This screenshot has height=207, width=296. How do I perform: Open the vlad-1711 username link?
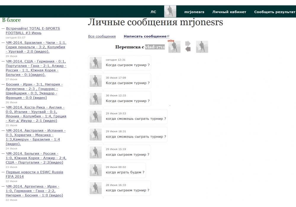coord(155,47)
